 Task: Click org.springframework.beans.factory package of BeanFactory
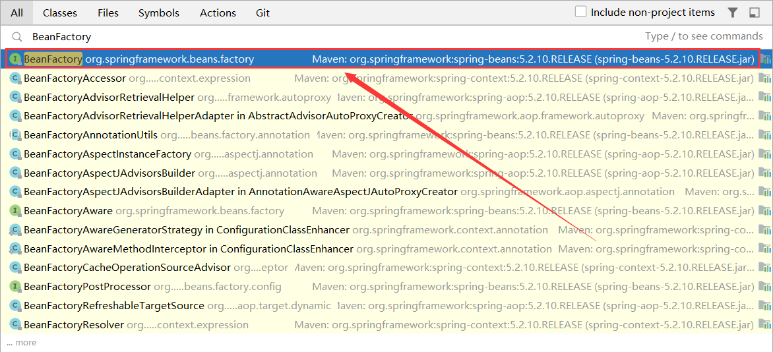tap(170, 59)
